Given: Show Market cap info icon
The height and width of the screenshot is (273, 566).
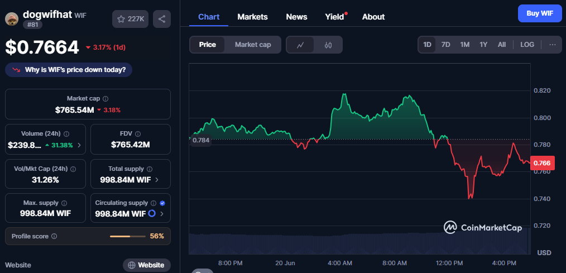Looking at the screenshot, I should 105,99.
